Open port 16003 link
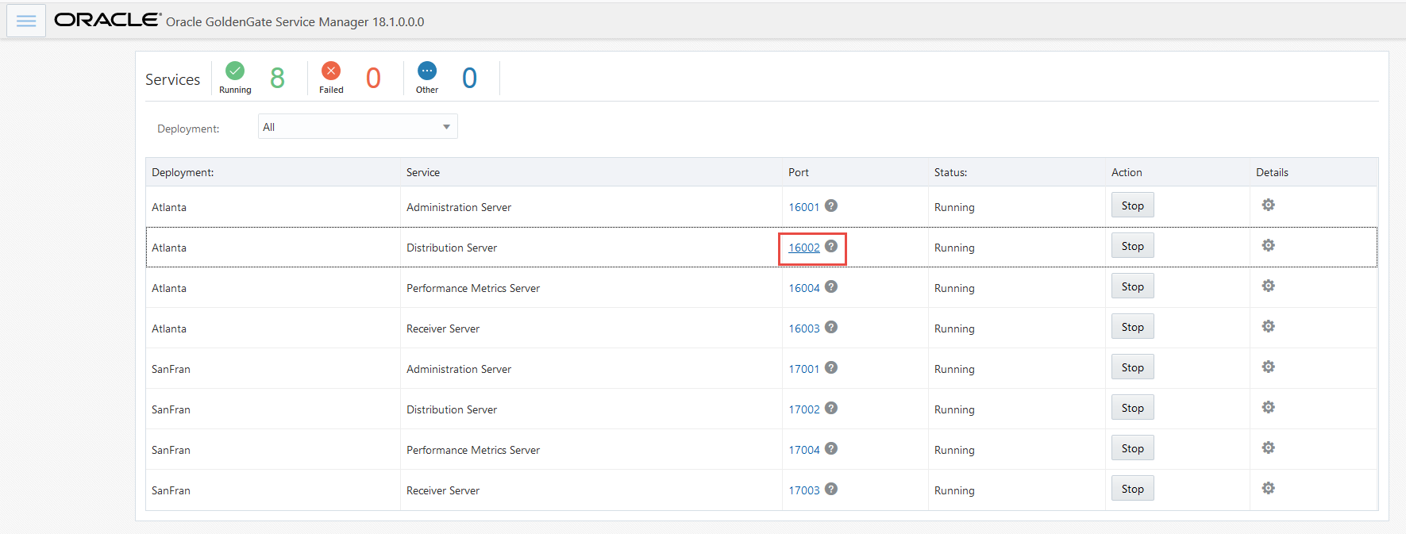Screen dimensions: 1406x534 click(x=803, y=328)
